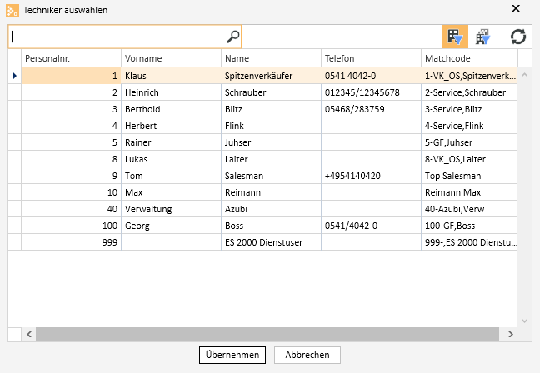The image size is (540, 373).
Task: Sort by Matchcode column header
Action: [469, 58]
